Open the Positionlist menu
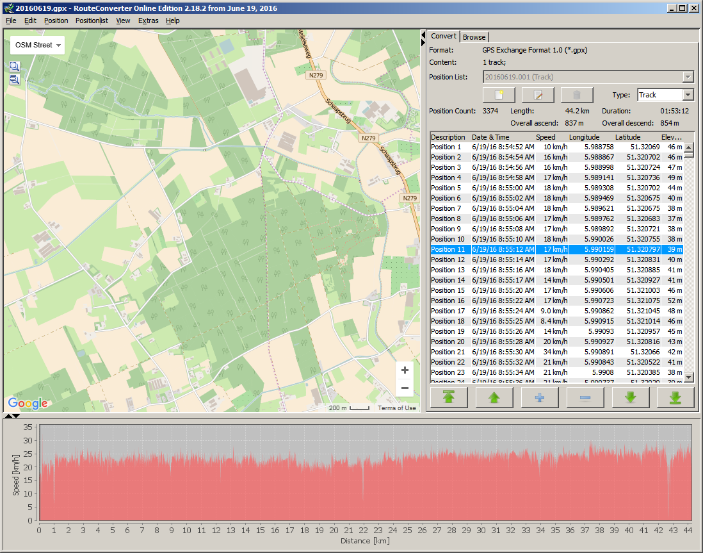The width and height of the screenshot is (703, 553). 92,21
